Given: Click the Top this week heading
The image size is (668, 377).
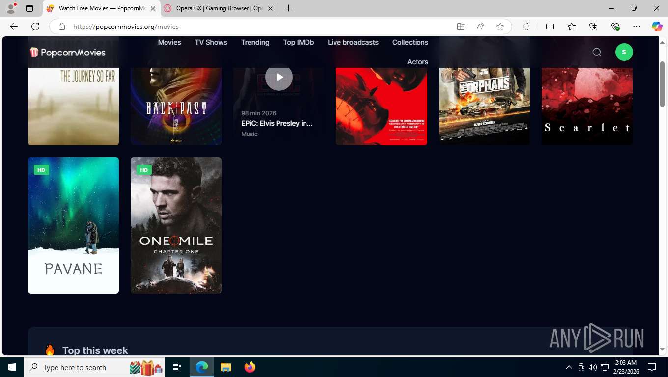Looking at the screenshot, I should coord(95,350).
